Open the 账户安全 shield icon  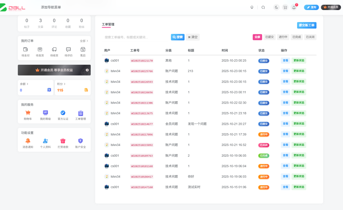pyautogui.click(x=80, y=142)
